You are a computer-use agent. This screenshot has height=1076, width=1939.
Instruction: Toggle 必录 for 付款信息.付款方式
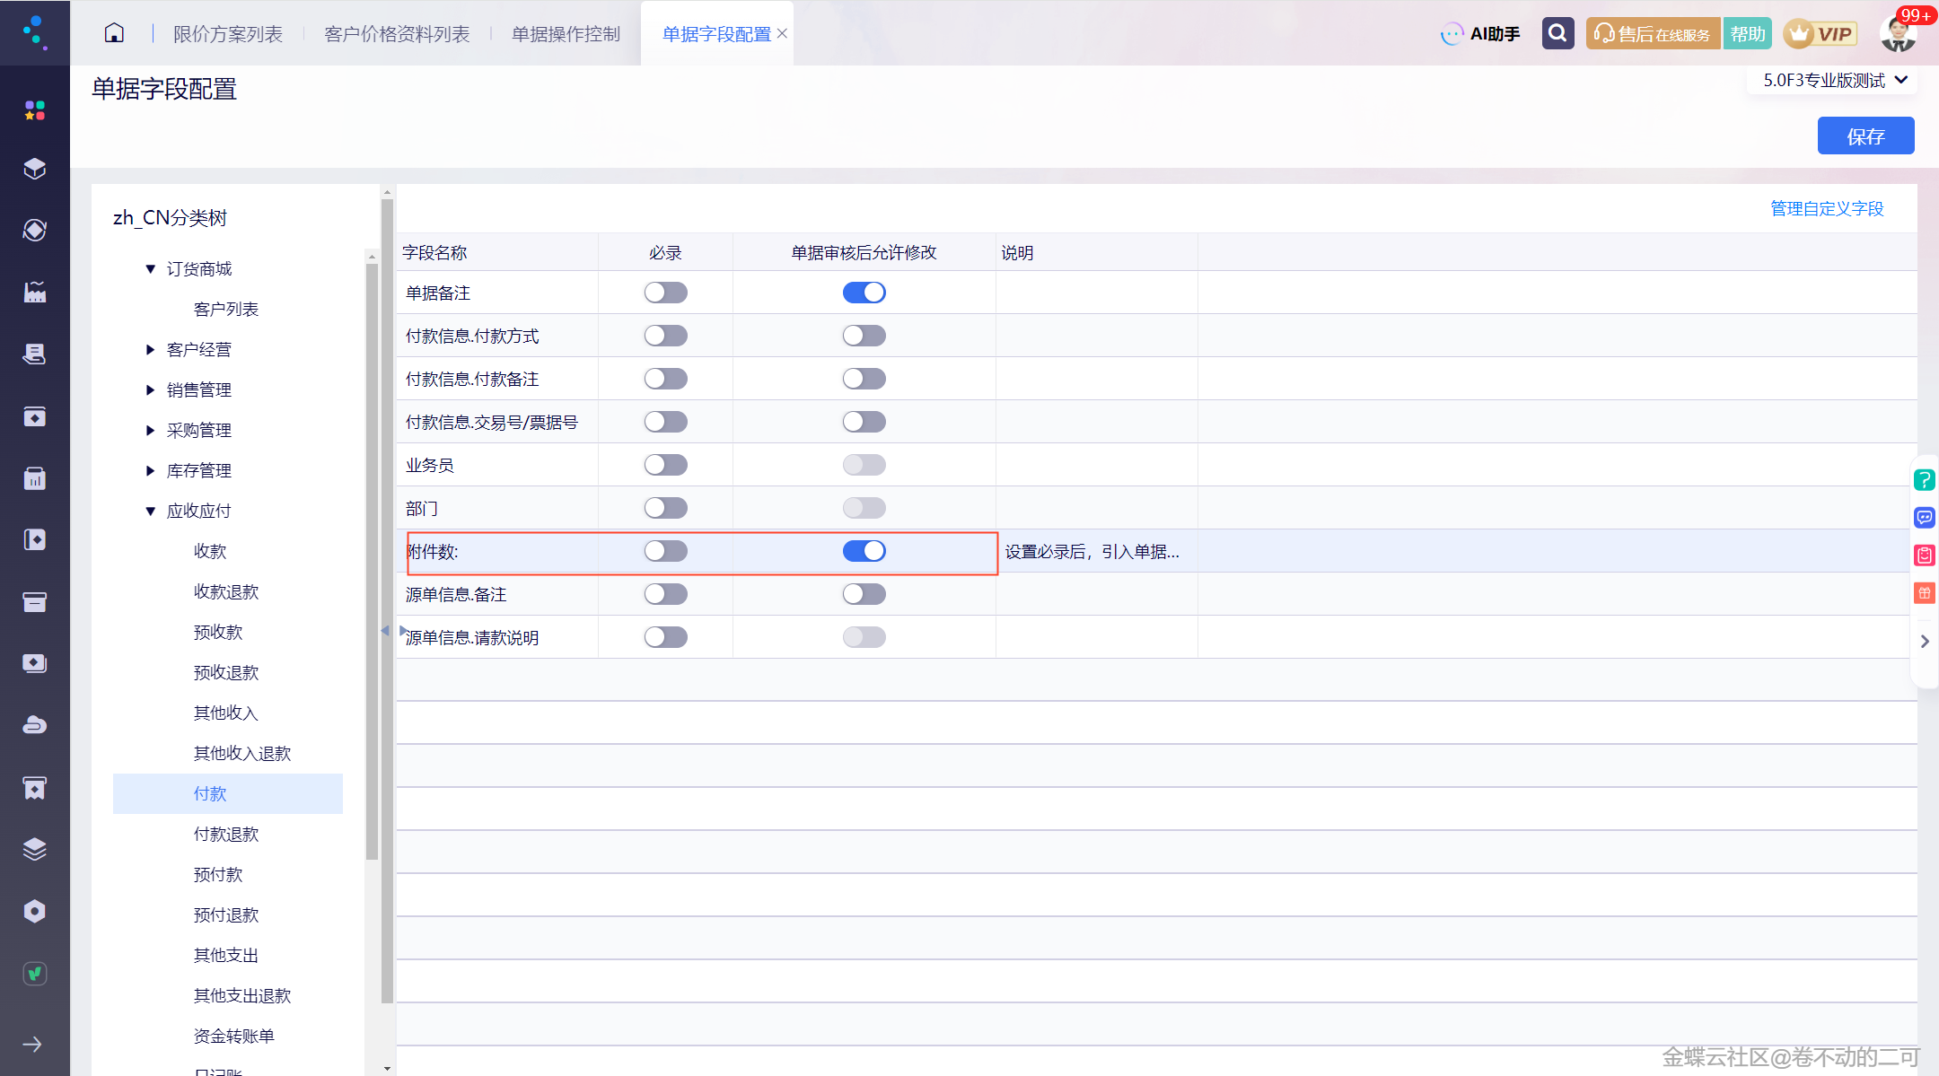click(x=666, y=336)
